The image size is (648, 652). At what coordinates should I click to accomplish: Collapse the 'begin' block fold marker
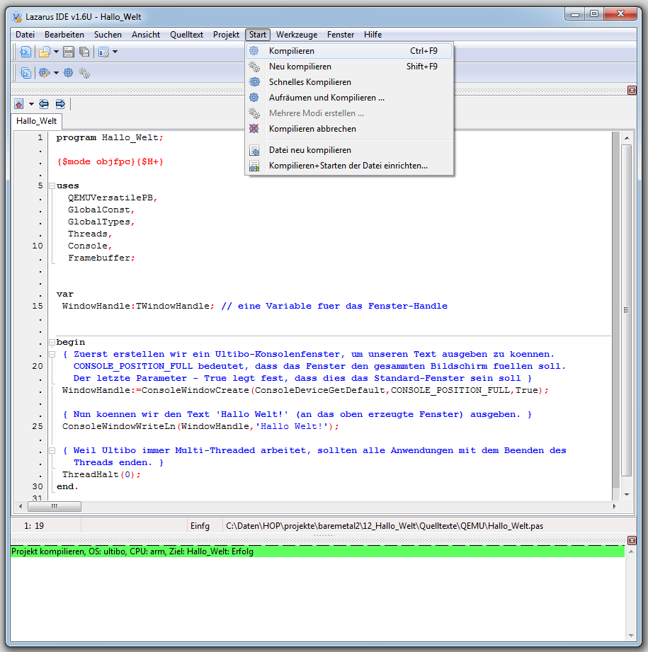click(52, 342)
